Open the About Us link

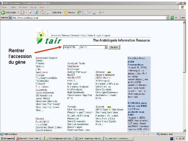click(x=56, y=36)
